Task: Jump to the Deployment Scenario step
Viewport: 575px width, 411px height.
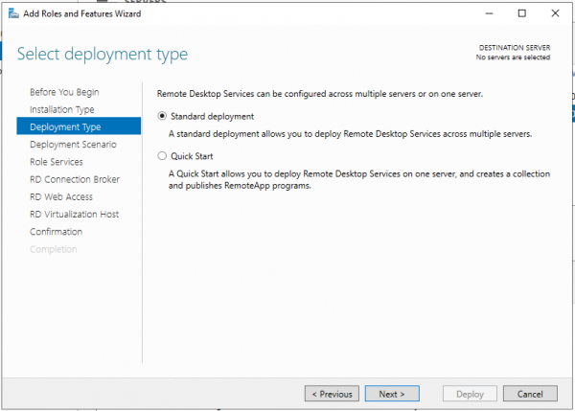Action: [73, 145]
